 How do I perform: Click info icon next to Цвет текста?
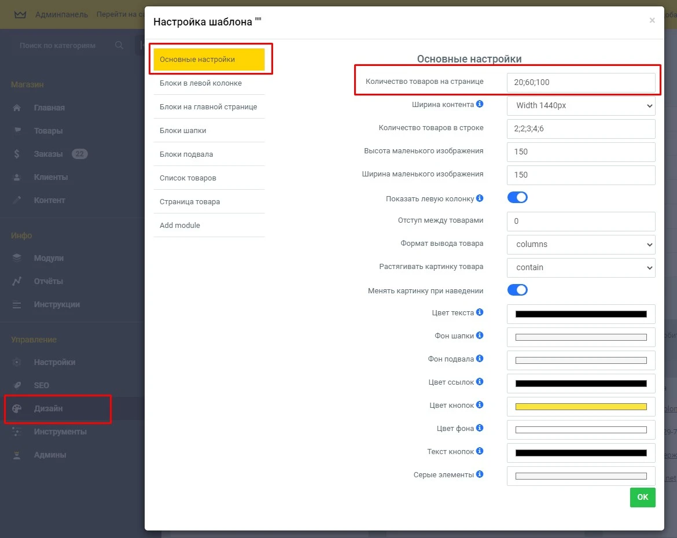pyautogui.click(x=480, y=312)
